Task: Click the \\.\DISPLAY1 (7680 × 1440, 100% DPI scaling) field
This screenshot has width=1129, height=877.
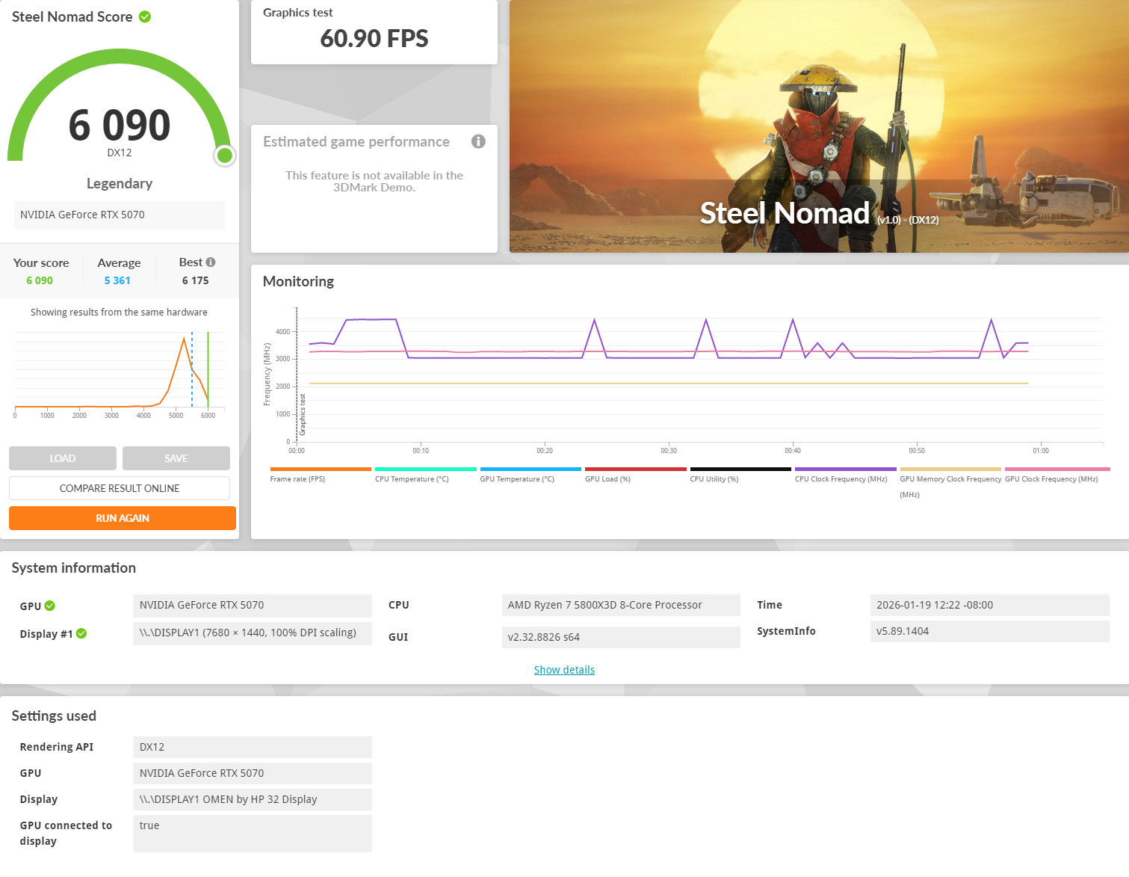Action: 253,633
